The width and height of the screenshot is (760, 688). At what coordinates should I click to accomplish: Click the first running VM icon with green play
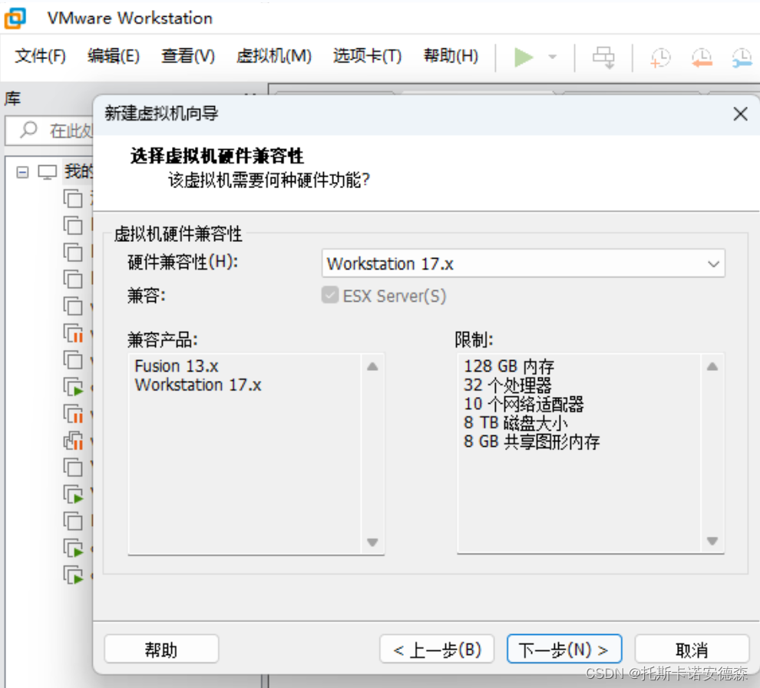click(x=73, y=387)
